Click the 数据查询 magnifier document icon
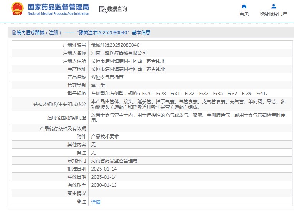The width and height of the screenshot is (294, 211). click(x=102, y=9)
